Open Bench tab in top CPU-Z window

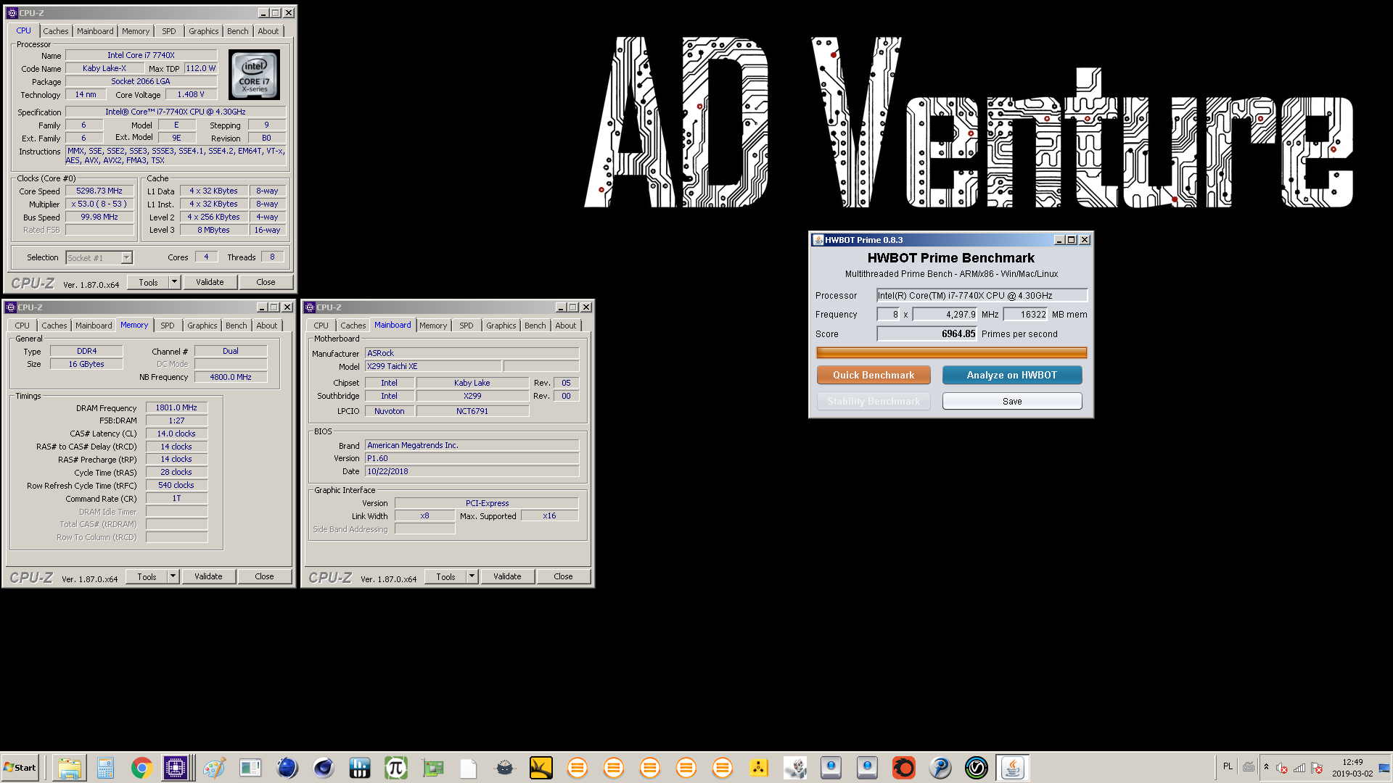point(237,31)
